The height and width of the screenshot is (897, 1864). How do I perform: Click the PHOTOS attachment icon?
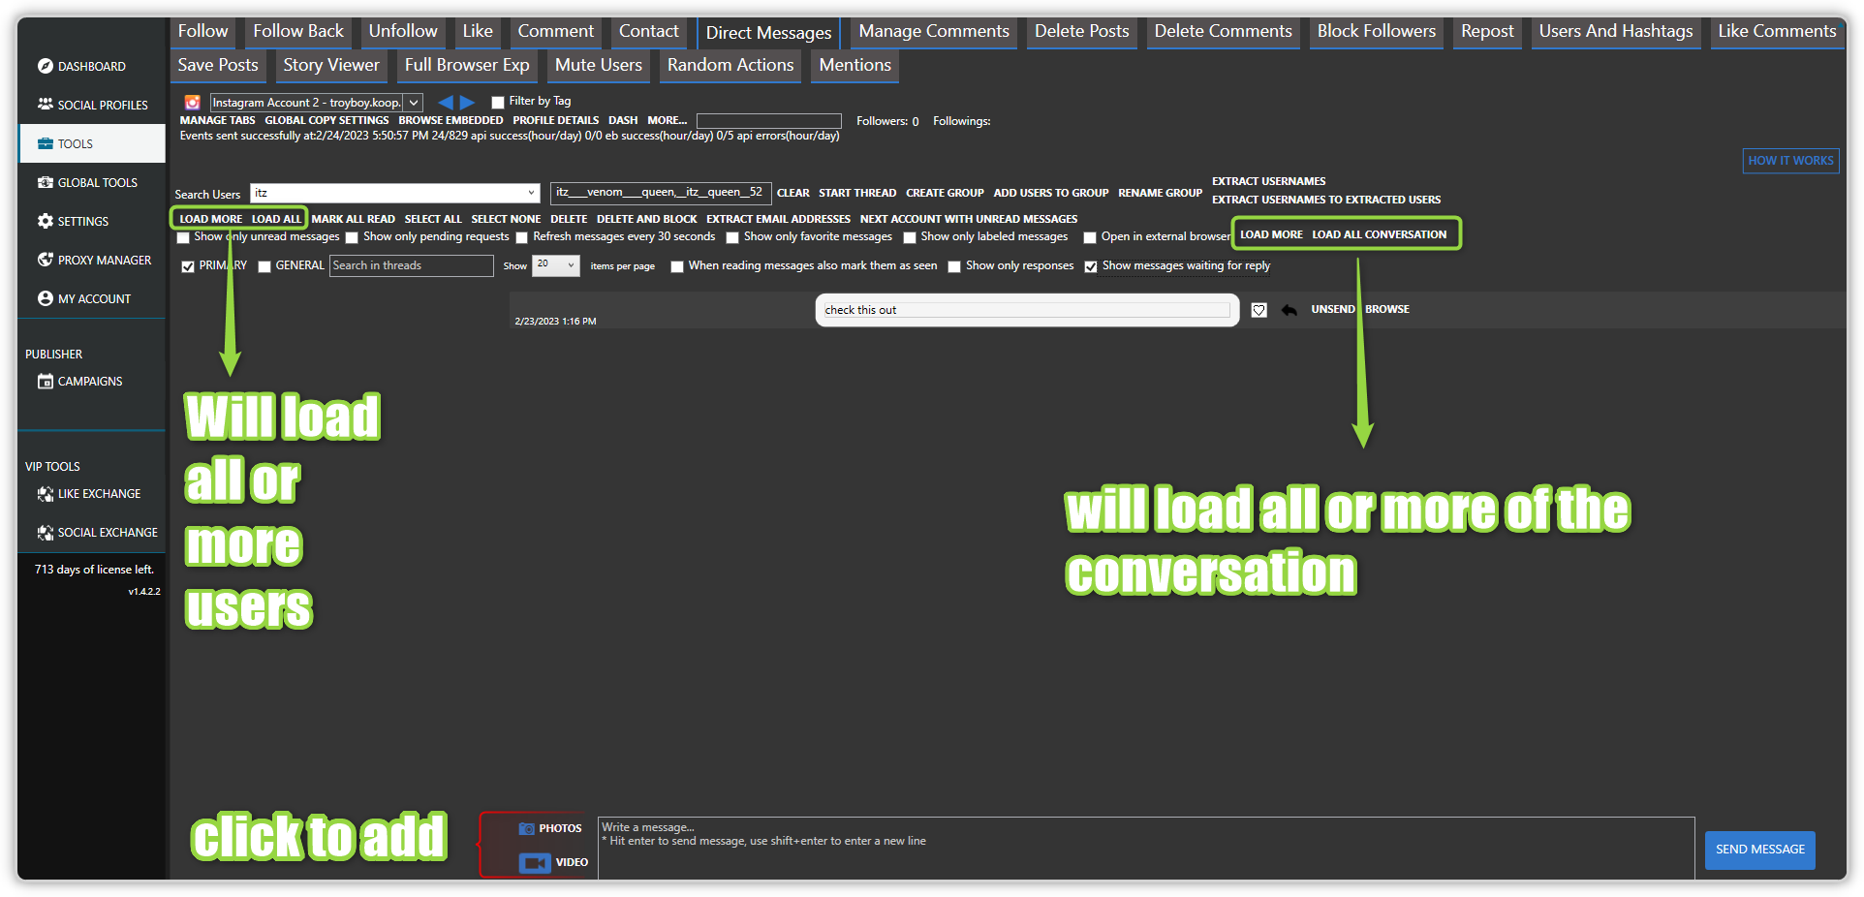pyautogui.click(x=528, y=828)
